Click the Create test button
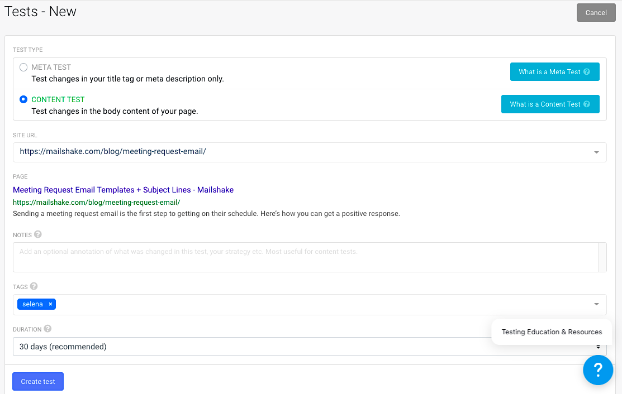 (38, 382)
